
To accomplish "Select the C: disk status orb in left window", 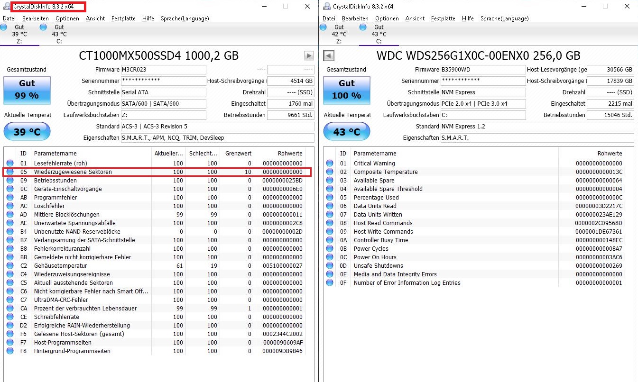I will tap(44, 27).
